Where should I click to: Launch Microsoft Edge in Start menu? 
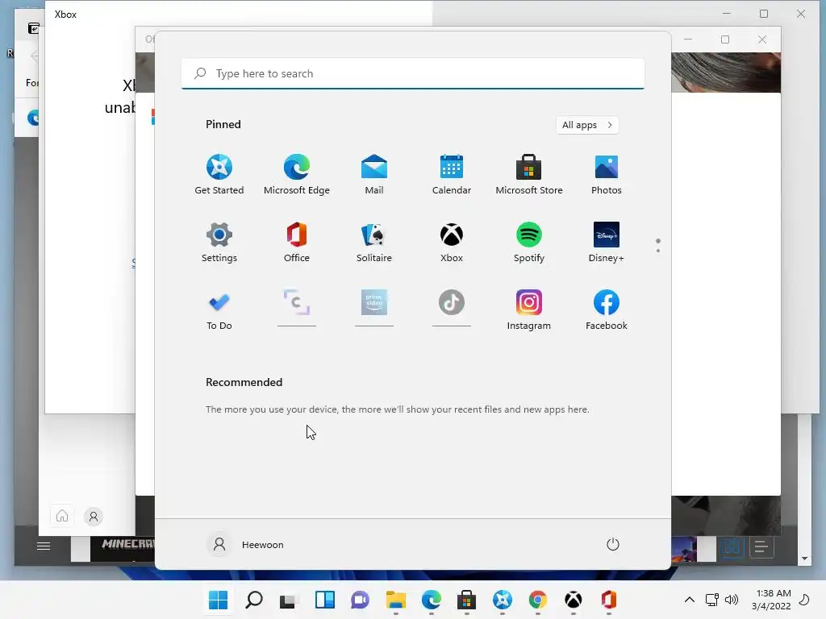(x=297, y=175)
